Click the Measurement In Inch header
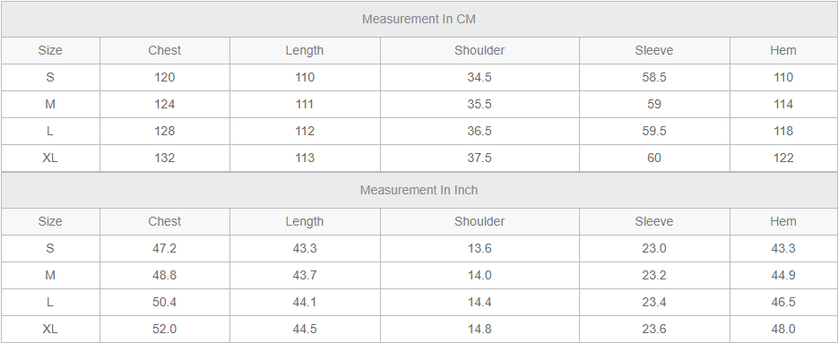 tap(419, 190)
